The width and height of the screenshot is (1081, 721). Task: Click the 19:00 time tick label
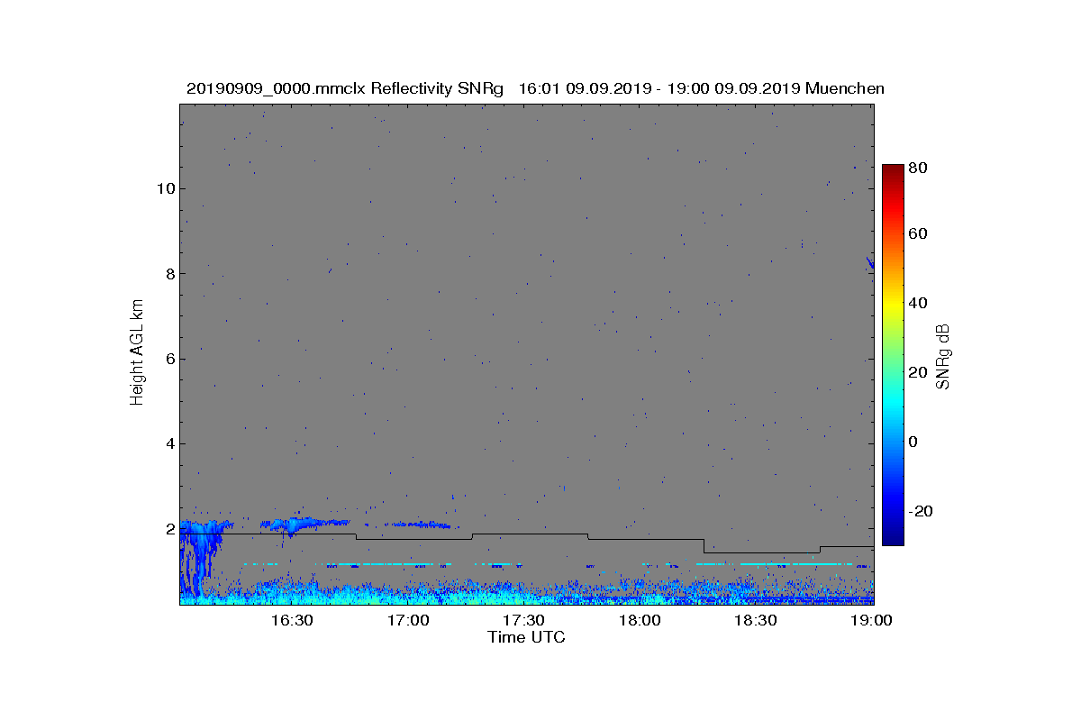point(871,620)
